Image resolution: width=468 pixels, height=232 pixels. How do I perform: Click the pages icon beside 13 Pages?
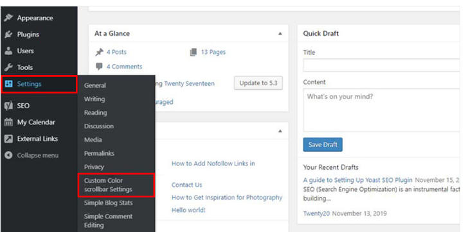194,53
